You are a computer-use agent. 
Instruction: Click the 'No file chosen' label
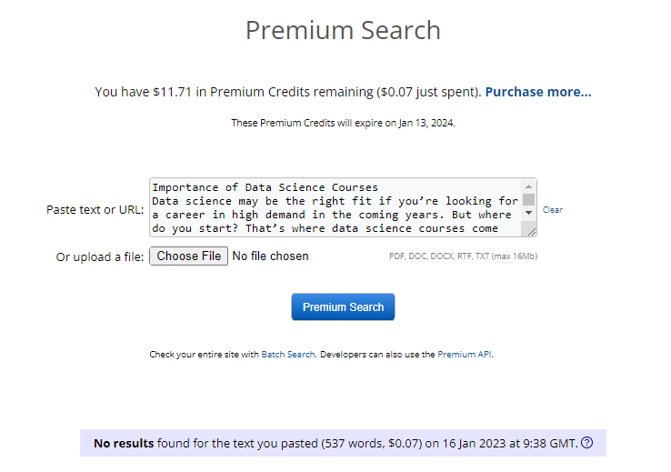pyautogui.click(x=271, y=256)
